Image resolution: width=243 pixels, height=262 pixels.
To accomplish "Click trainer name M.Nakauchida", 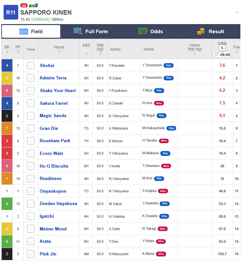I will 153,128.
